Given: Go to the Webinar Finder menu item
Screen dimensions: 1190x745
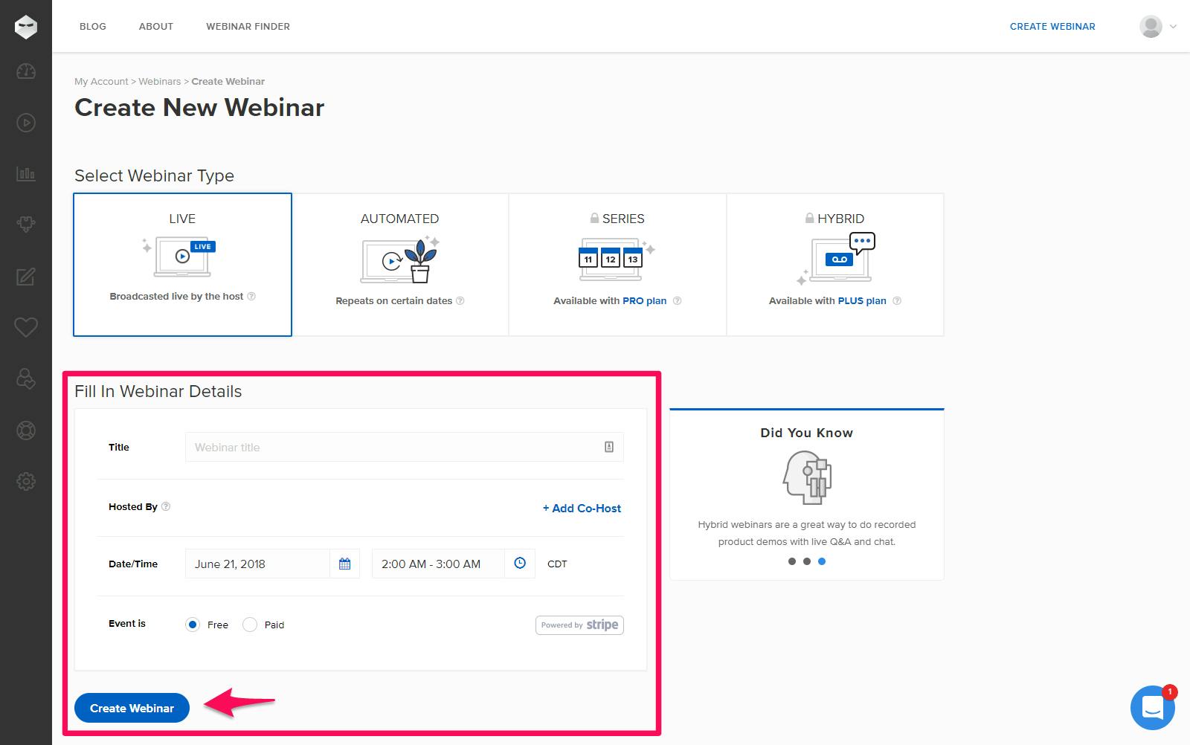Looking at the screenshot, I should click(248, 26).
